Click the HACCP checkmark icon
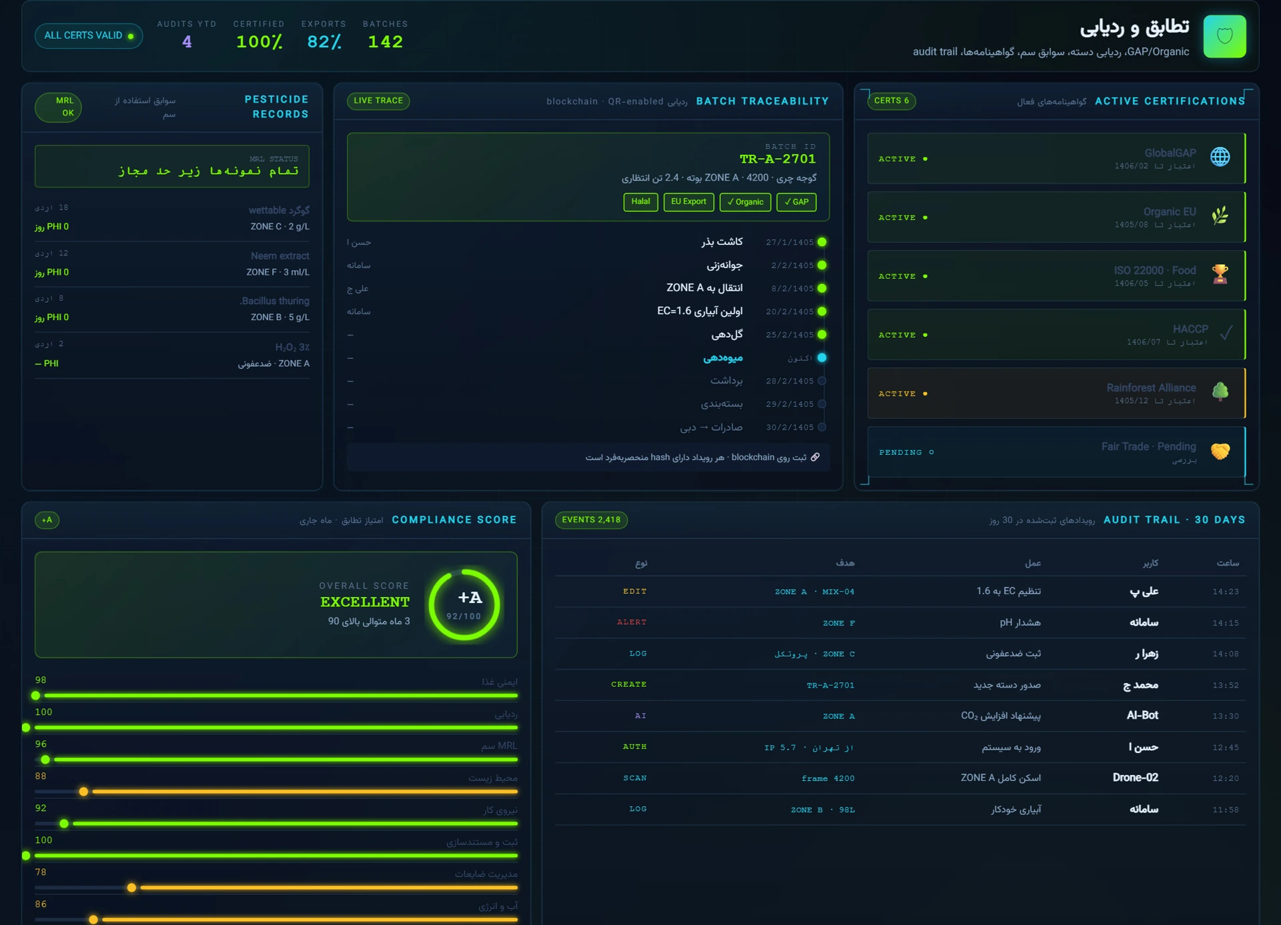1281x925 pixels. coord(1226,333)
